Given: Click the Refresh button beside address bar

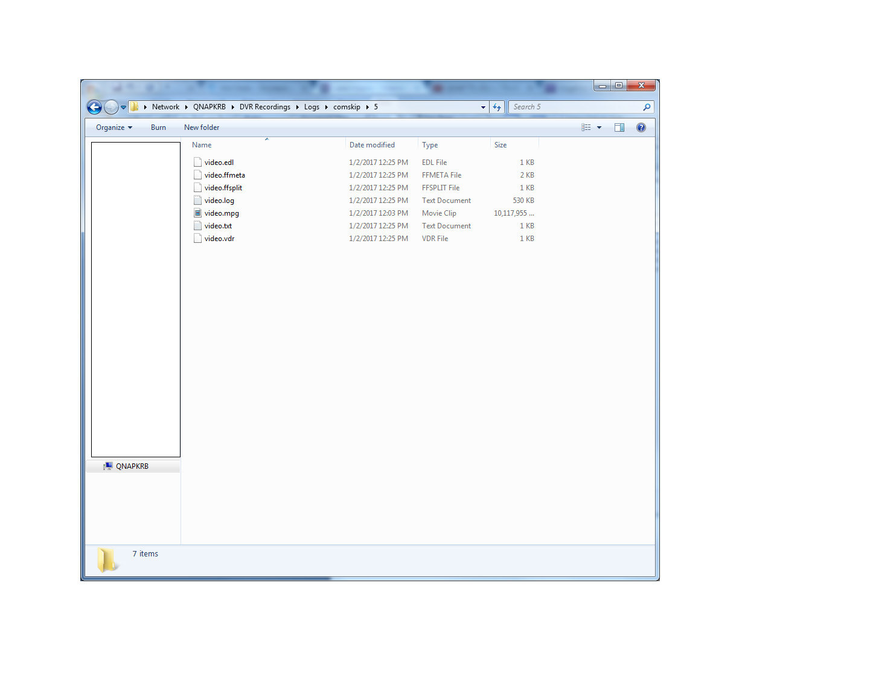Looking at the screenshot, I should [497, 107].
